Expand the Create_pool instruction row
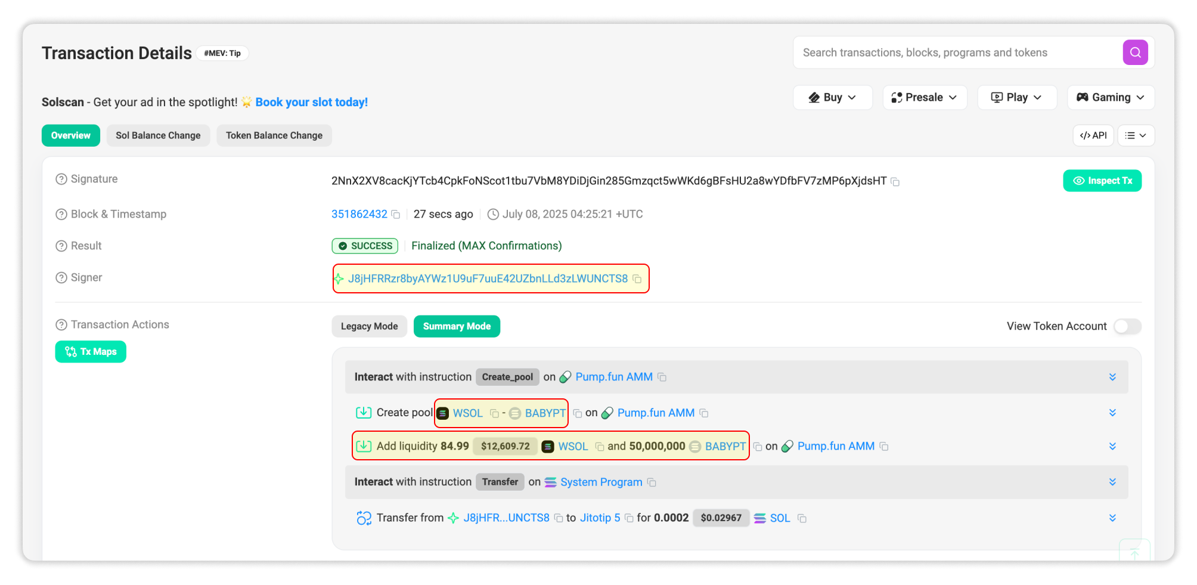 click(x=1112, y=377)
